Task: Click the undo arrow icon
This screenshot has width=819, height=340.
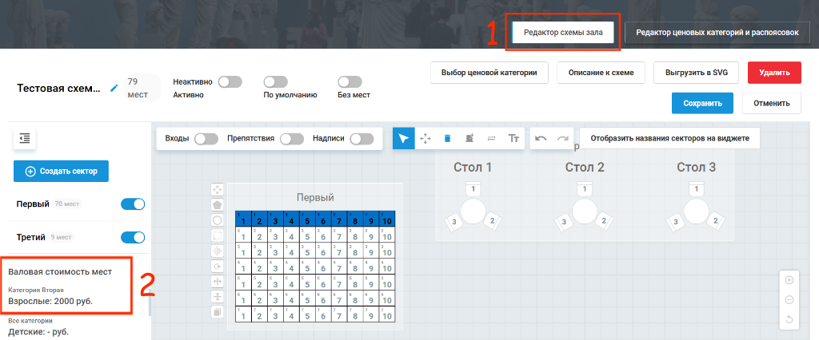Action: (x=541, y=138)
